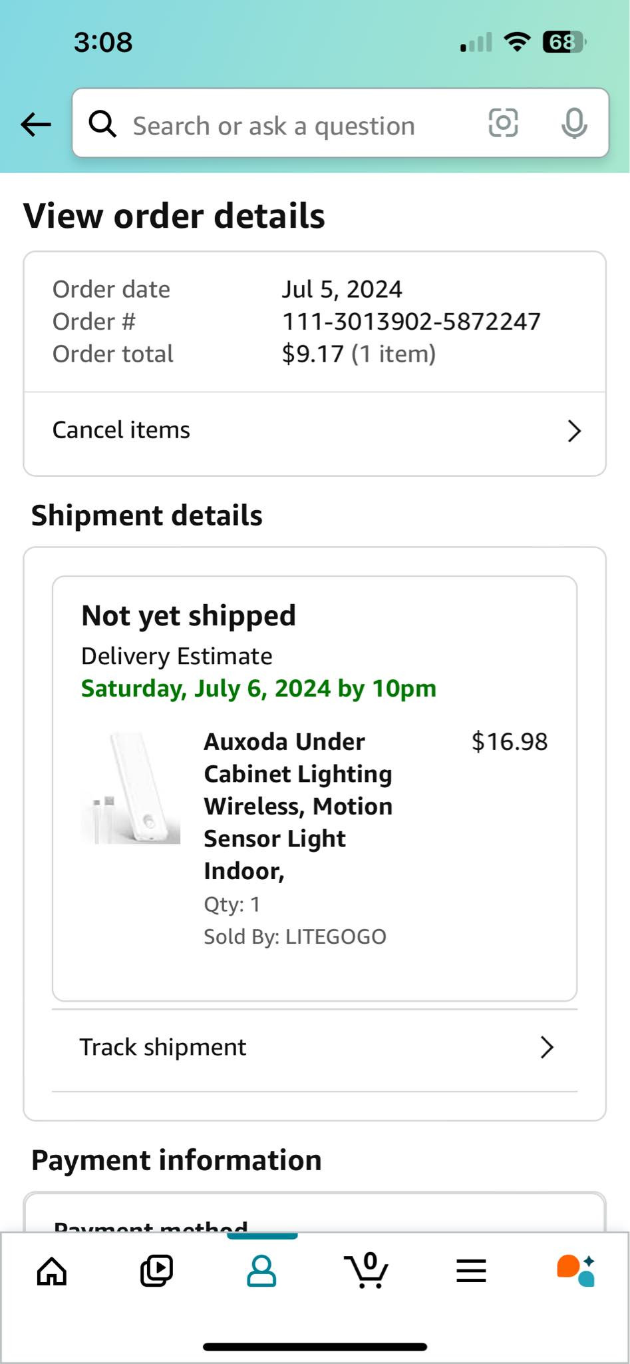Launch the Rufus AI assistant icon
Viewport: 630px width, 1364px height.
(x=576, y=1271)
